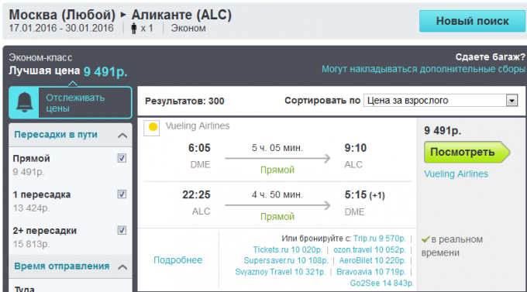Collapse the Пересадки в пути section

122,136
